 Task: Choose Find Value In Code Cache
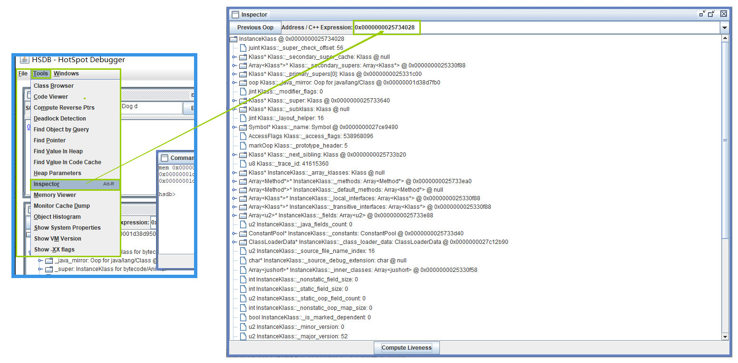point(75,162)
